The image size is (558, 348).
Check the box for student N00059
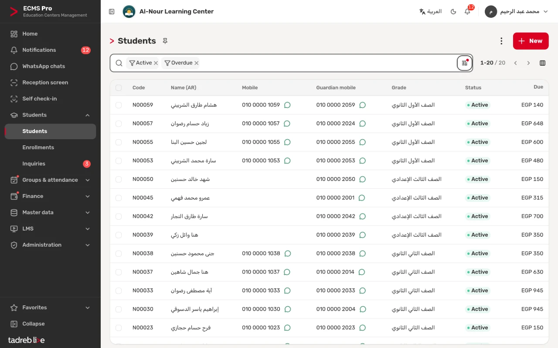pyautogui.click(x=119, y=105)
